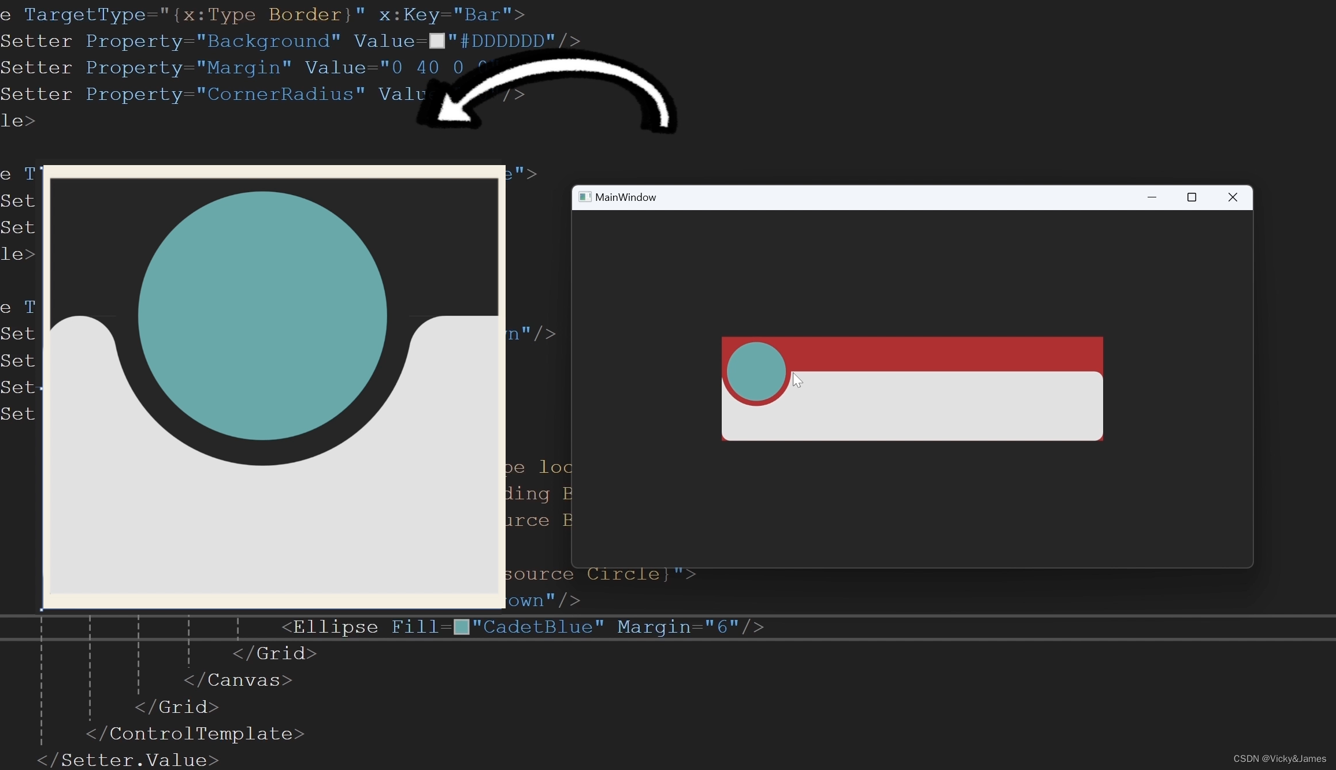Image resolution: width=1336 pixels, height=770 pixels.
Task: Click the CadetBlue color swatch in code
Action: pyautogui.click(x=461, y=627)
